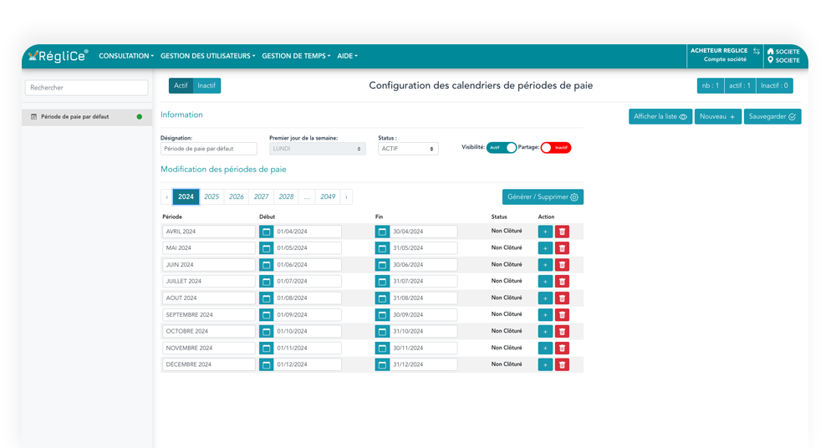Screen dimensions: 836x448
Task: Go to previous years page arrow
Action: 167,196
